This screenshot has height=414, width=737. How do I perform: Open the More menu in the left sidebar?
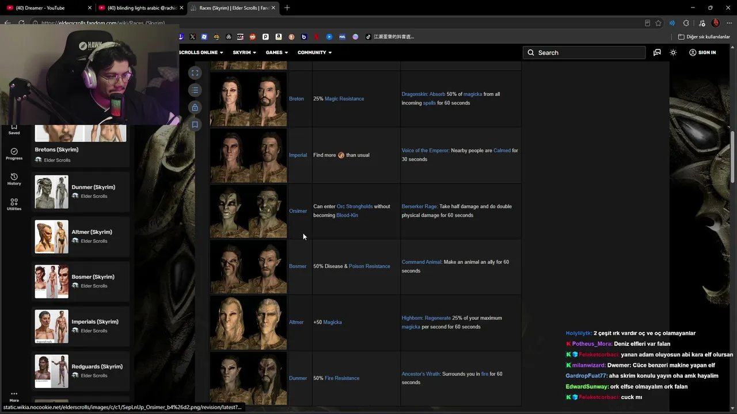tap(14, 397)
